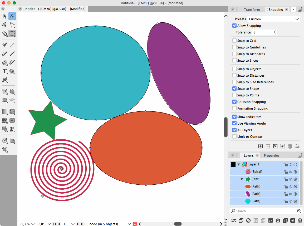Select the Text tool
The image size is (304, 226).
(x=4, y=71)
